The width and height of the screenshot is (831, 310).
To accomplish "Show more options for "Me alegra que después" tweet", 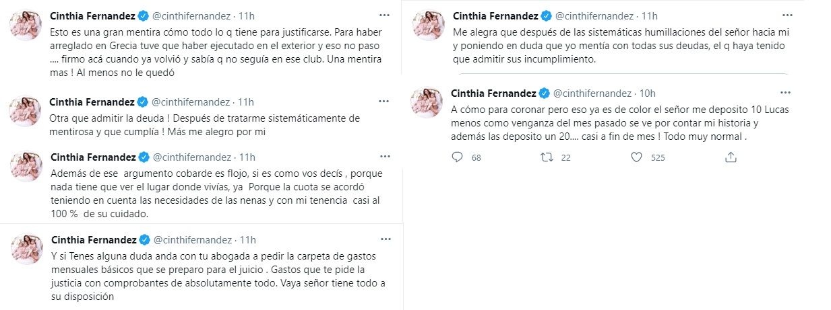I will (787, 14).
